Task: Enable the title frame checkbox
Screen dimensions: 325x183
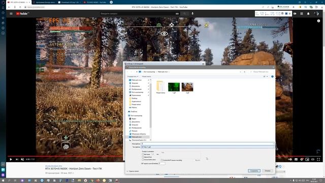Action: (x=143, y=155)
